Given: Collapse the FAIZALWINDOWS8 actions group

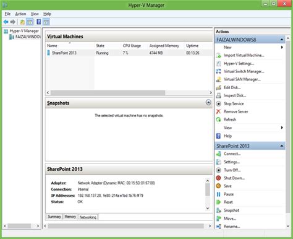Looking at the screenshot, I should pos(282,40).
